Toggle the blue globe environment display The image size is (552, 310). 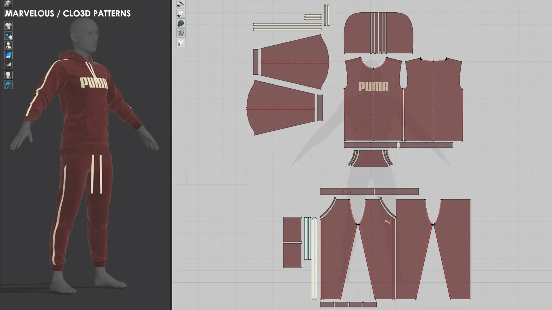[x=8, y=85]
